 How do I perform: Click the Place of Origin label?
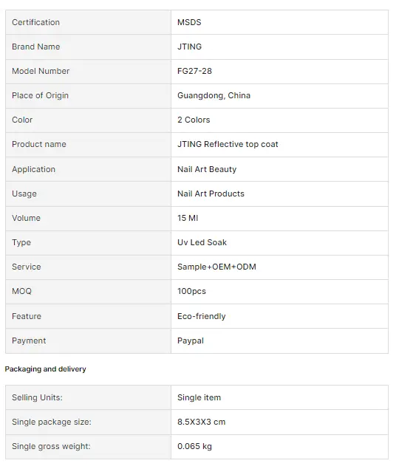click(x=40, y=96)
